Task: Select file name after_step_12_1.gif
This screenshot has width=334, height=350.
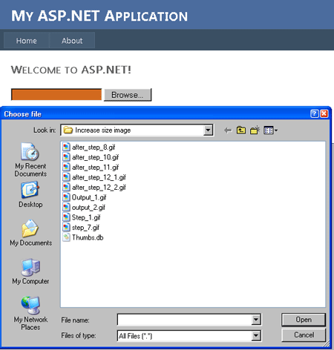Action: click(x=99, y=177)
